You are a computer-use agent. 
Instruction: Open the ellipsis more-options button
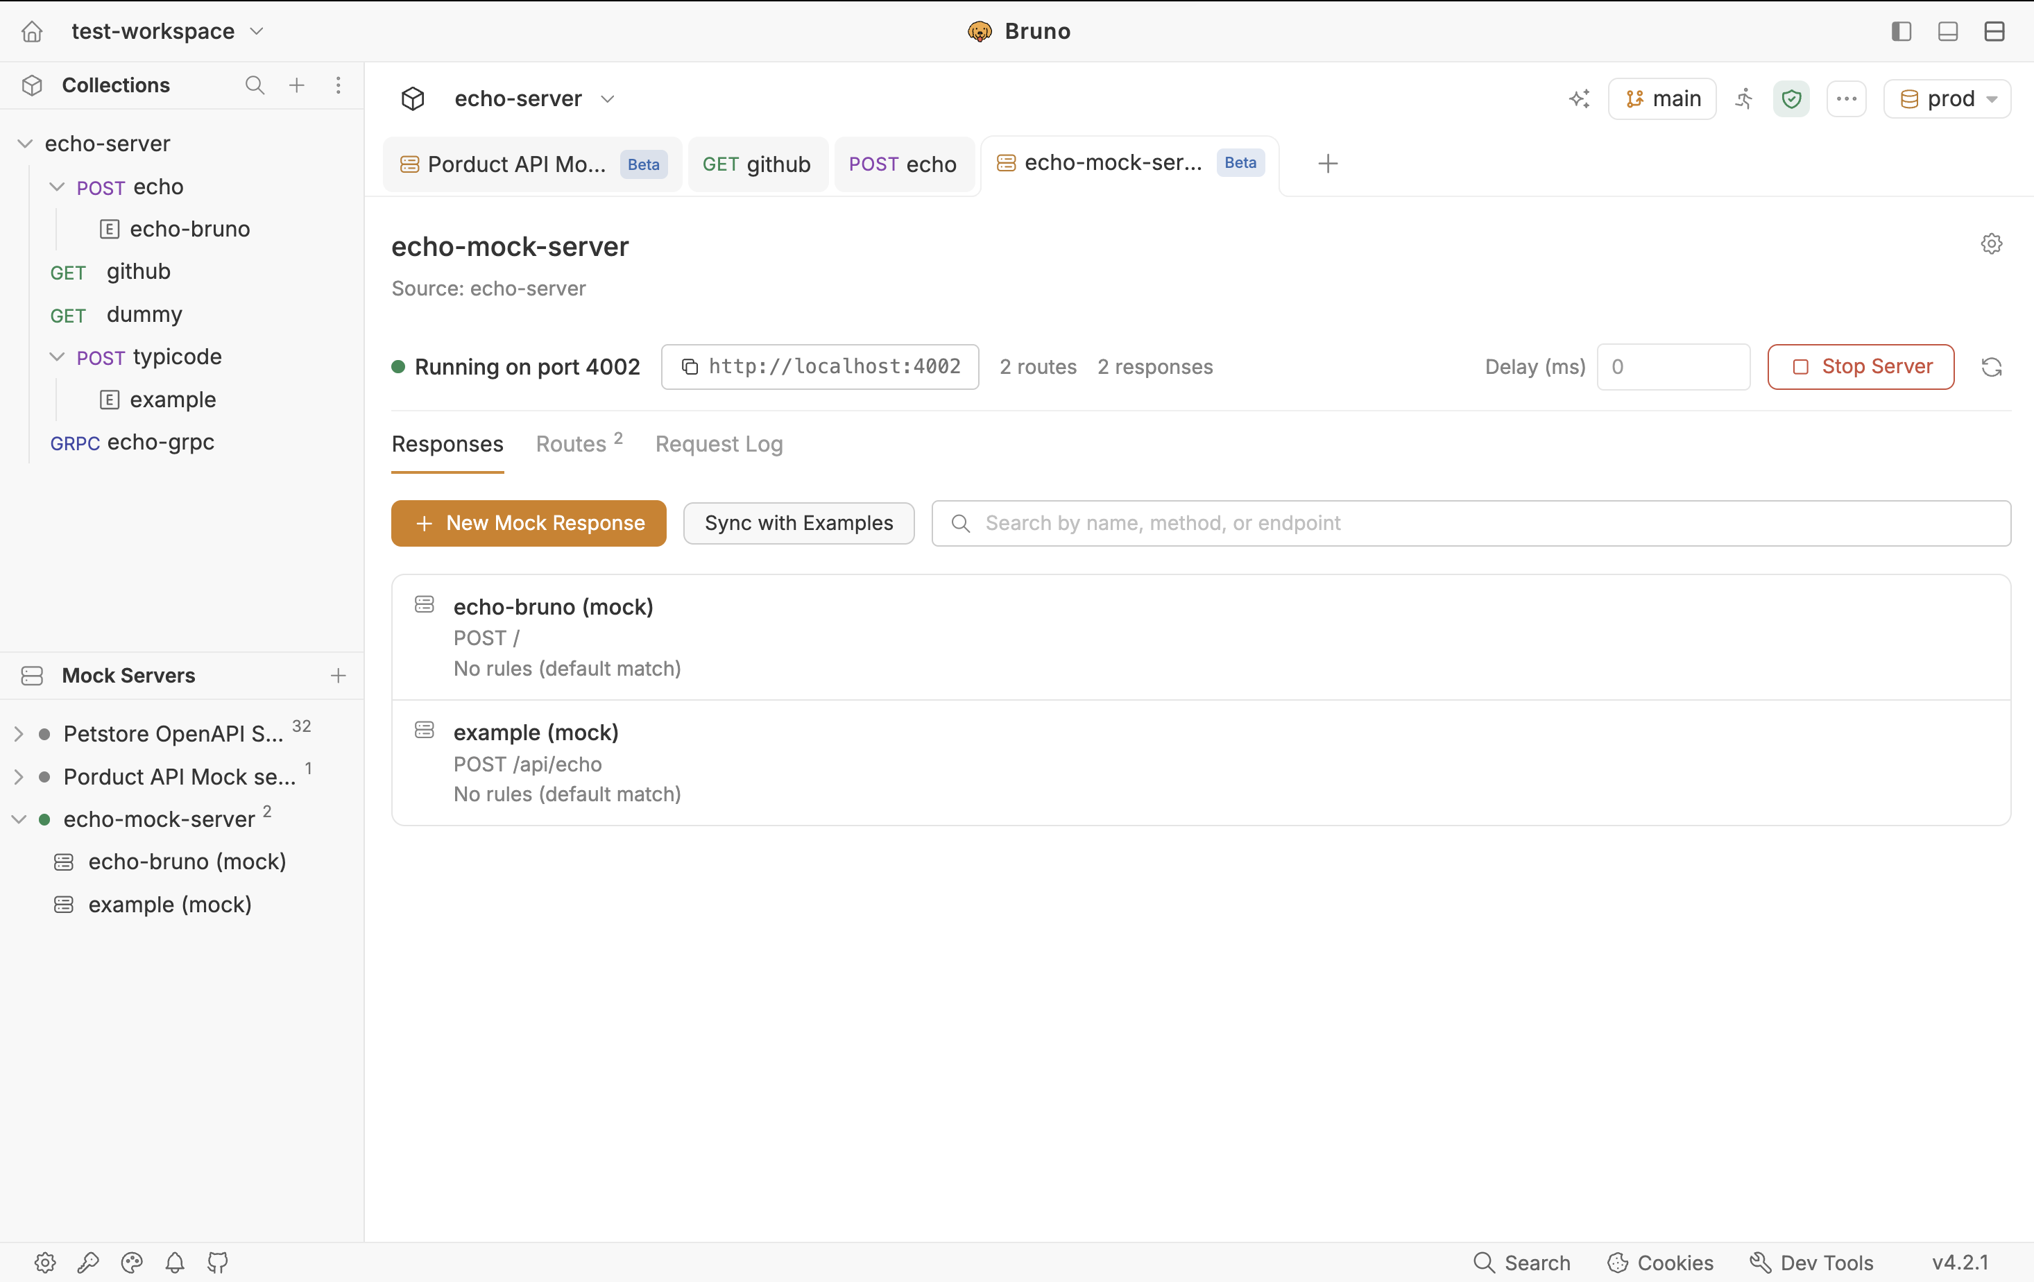click(1847, 99)
